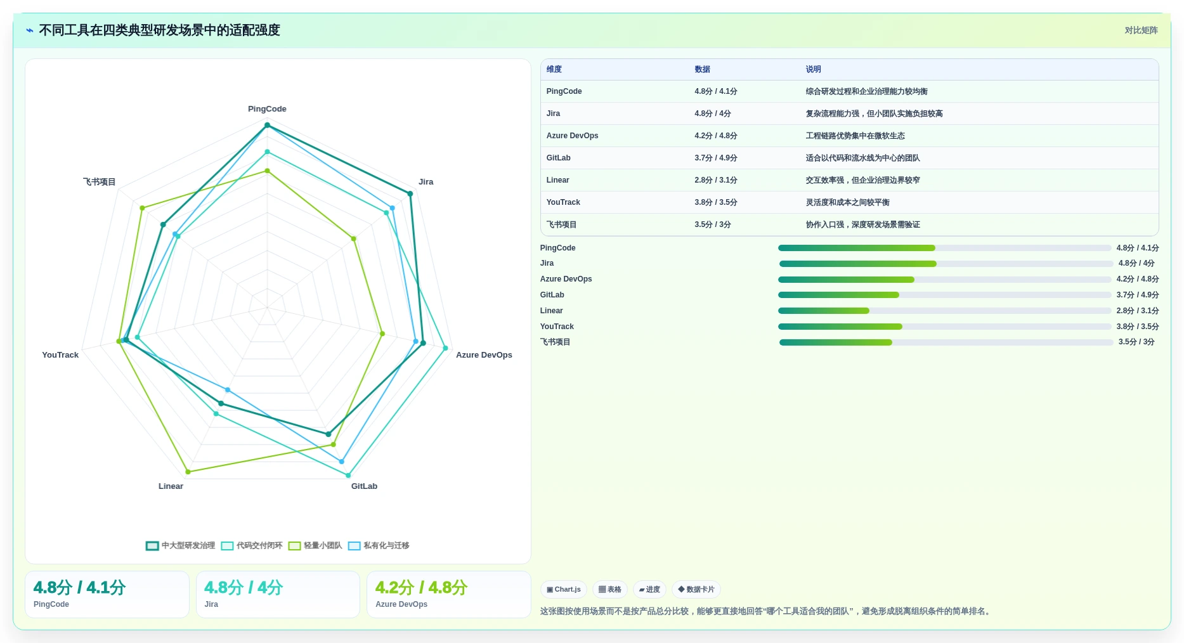1184x643 pixels.
Task: Click the 交互效率强，但企业治理边界较窄 description
Action: coord(862,180)
